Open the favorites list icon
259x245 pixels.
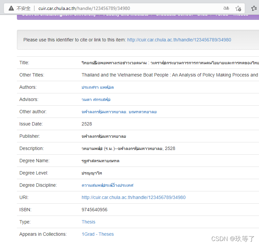(254, 8)
